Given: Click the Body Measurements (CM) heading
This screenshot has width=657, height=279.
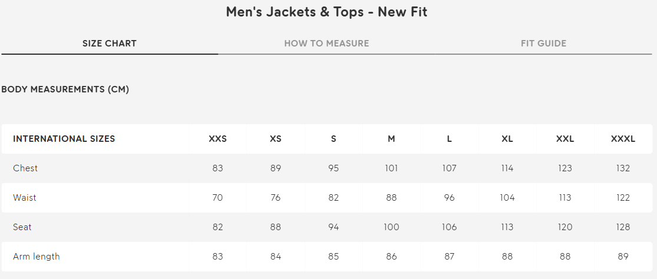Looking at the screenshot, I should point(65,89).
